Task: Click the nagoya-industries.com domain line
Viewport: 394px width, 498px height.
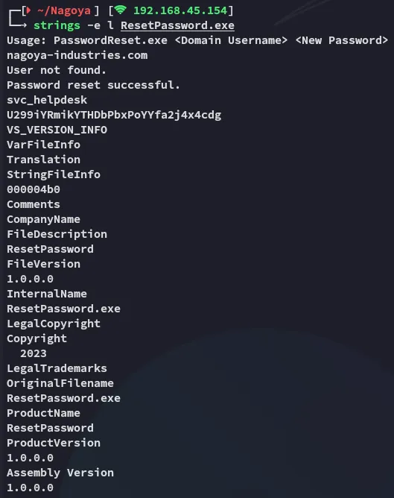Action: coord(77,55)
